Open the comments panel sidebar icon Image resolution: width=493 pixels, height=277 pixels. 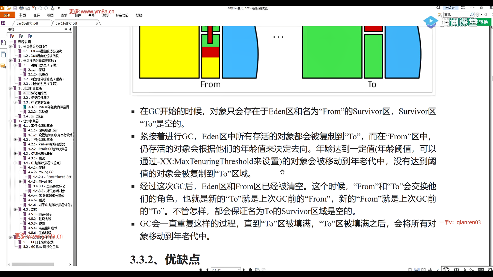point(3,66)
